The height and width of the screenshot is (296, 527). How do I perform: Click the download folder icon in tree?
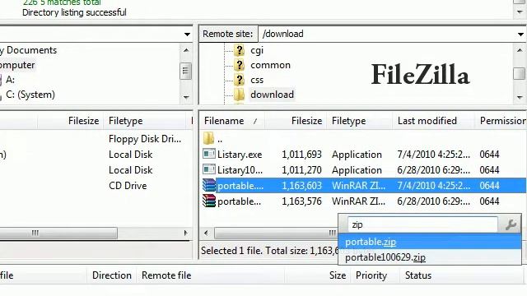click(240, 95)
